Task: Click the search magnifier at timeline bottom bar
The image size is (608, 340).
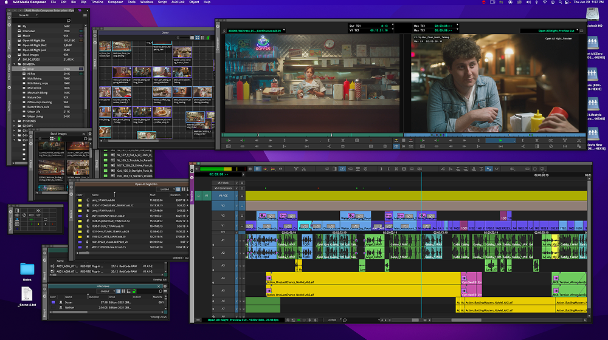Action: click(x=345, y=320)
